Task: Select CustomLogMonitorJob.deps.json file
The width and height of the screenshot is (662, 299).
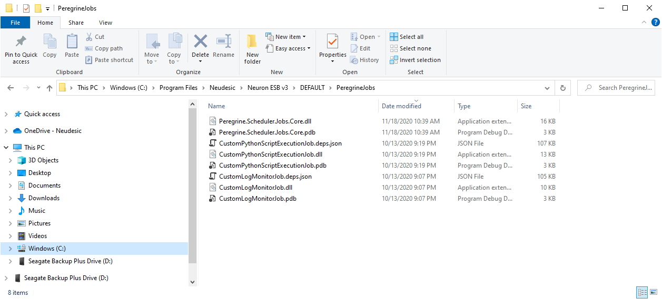Action: click(265, 177)
